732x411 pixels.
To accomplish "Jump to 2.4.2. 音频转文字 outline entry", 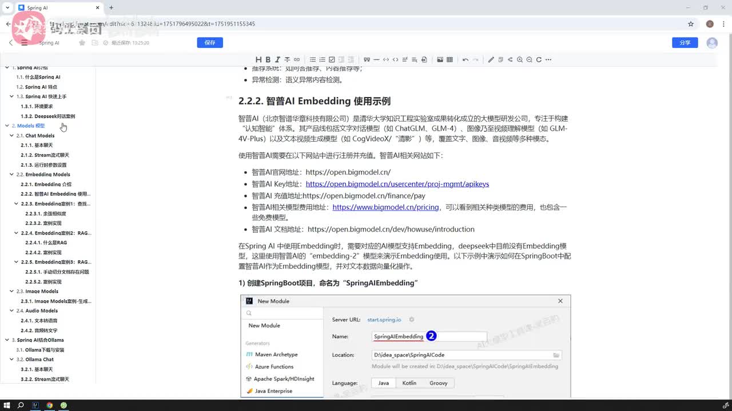I will [39, 331].
